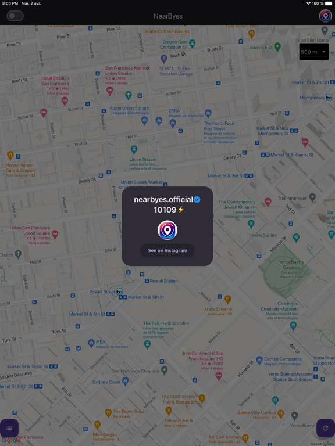The width and height of the screenshot is (335, 446).
Task: Select the San Francisco Marriott Union Square pin
Action: [x=110, y=91]
